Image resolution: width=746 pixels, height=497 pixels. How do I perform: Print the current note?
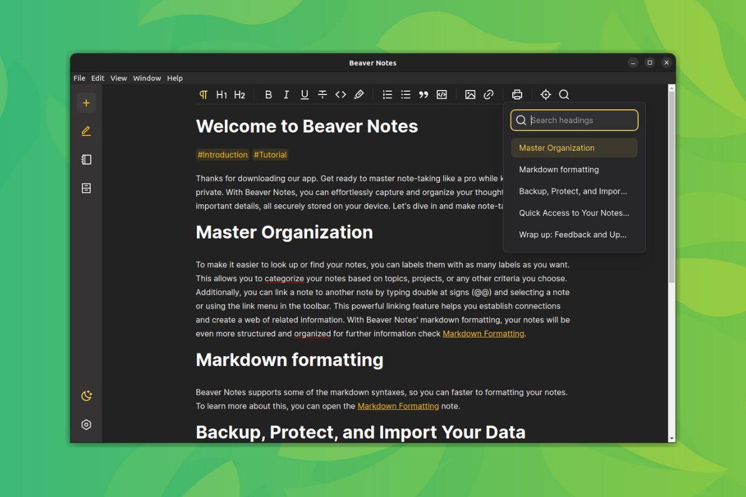coord(517,94)
